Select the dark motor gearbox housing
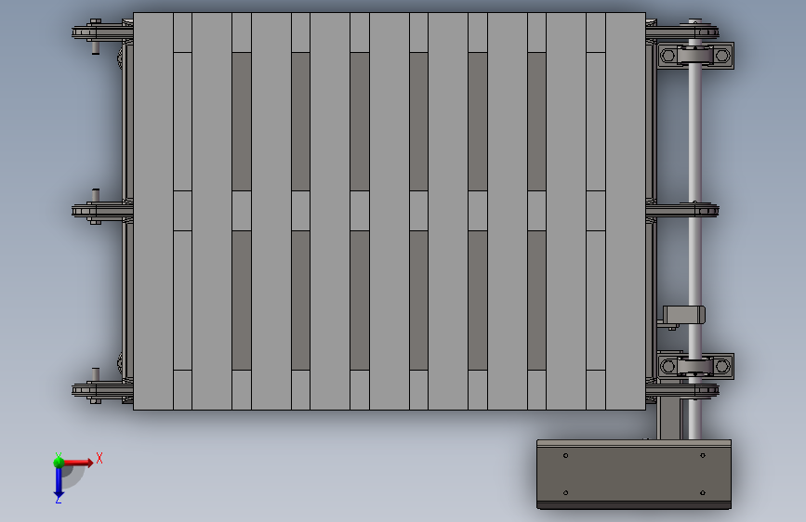 click(x=634, y=475)
